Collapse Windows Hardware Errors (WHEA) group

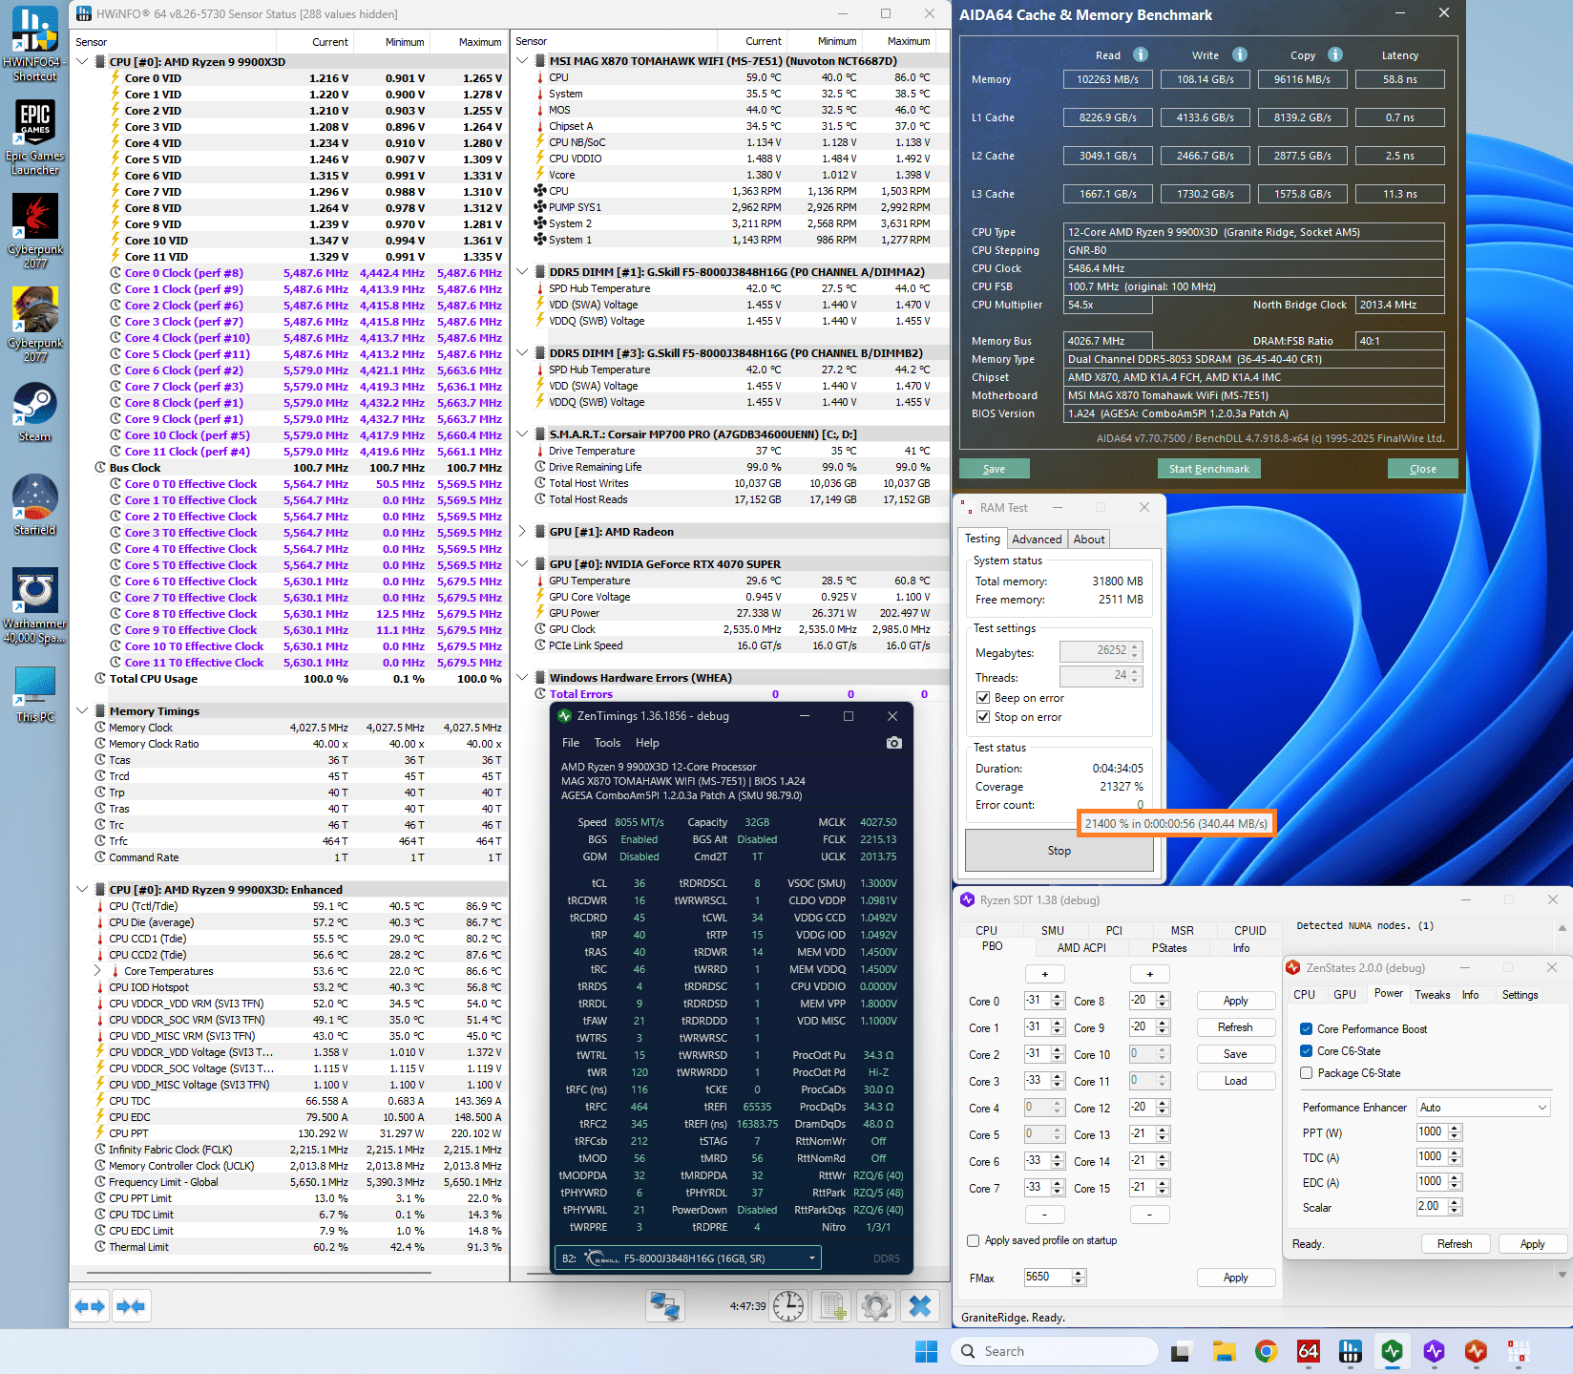(523, 678)
